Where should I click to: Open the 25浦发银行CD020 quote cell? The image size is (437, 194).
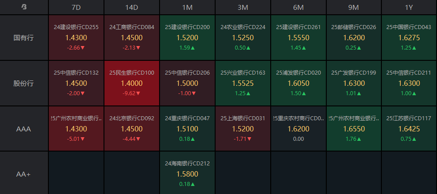click(x=299, y=84)
